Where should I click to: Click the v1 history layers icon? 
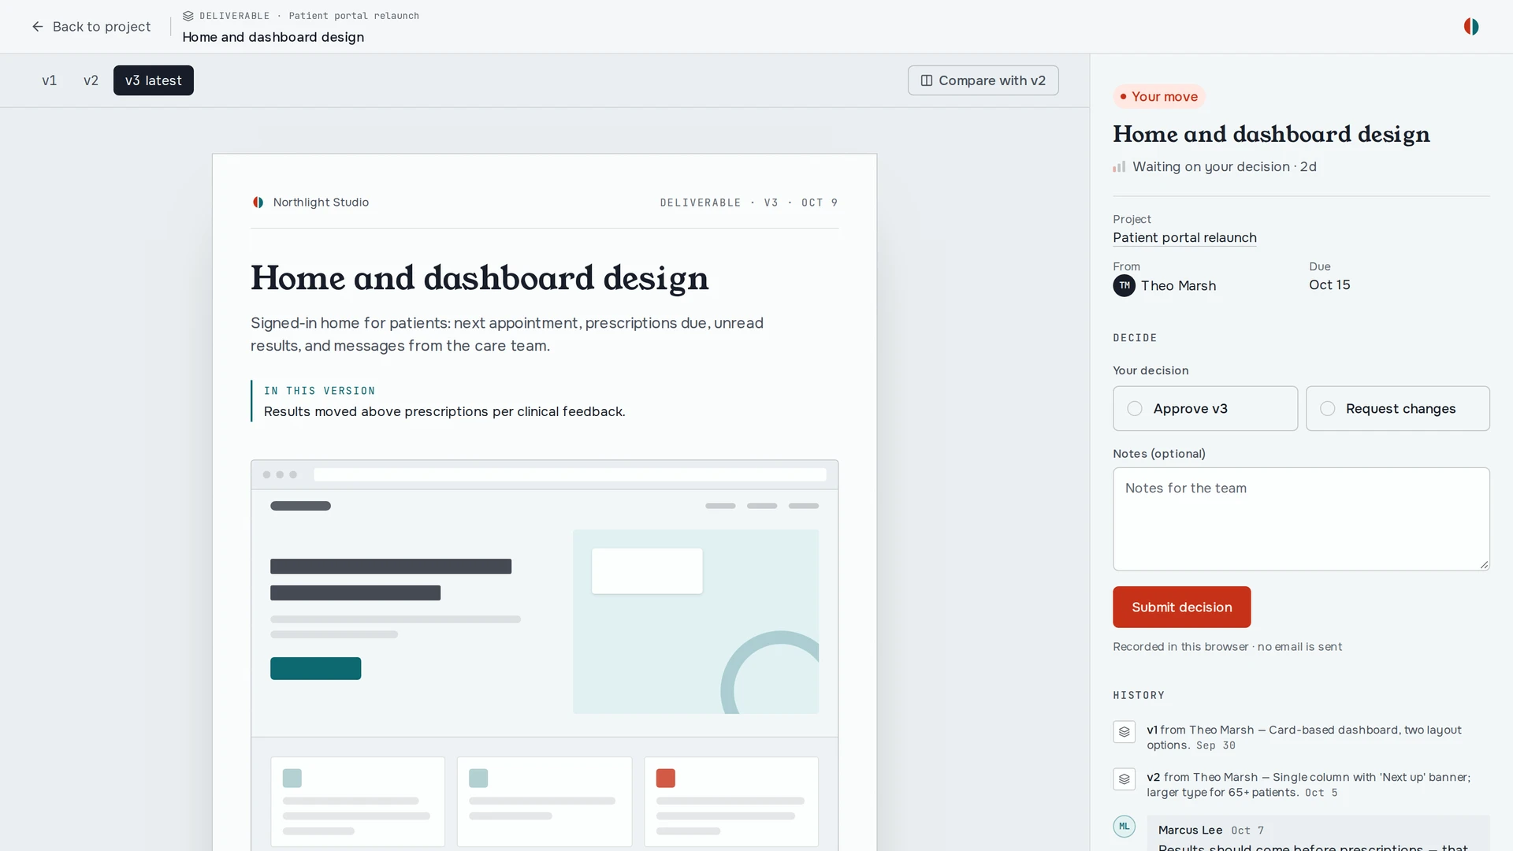1124,731
